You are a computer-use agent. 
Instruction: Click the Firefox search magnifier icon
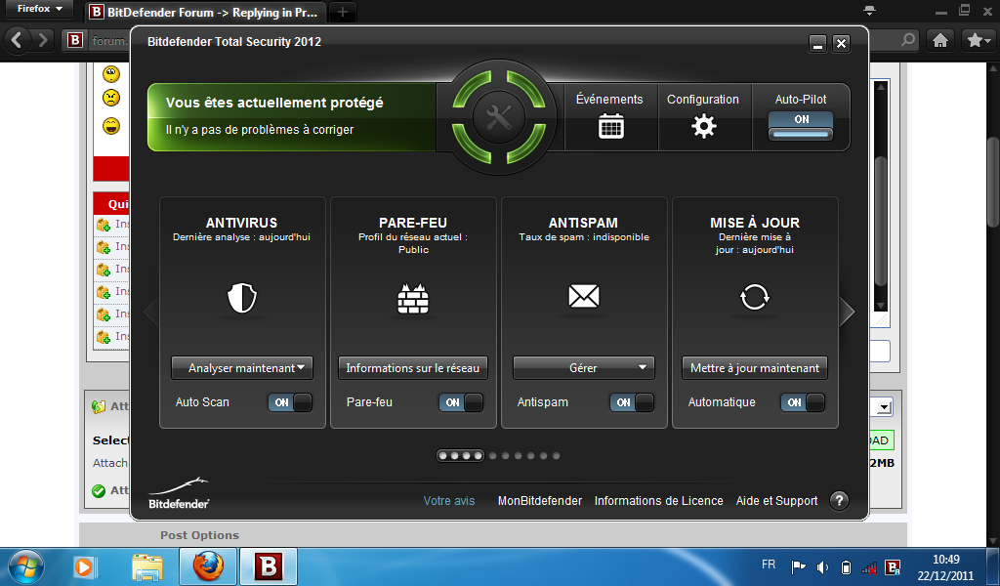click(908, 40)
